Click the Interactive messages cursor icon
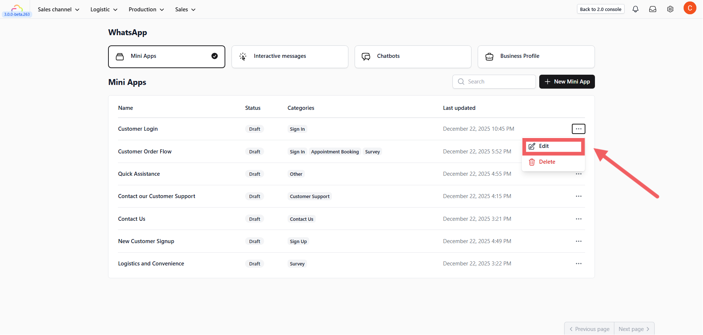 click(243, 56)
